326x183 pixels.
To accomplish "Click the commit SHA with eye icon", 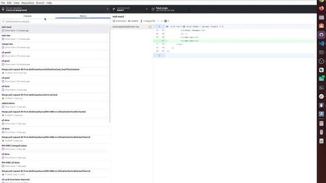I will pyautogui.click(x=133, y=21).
